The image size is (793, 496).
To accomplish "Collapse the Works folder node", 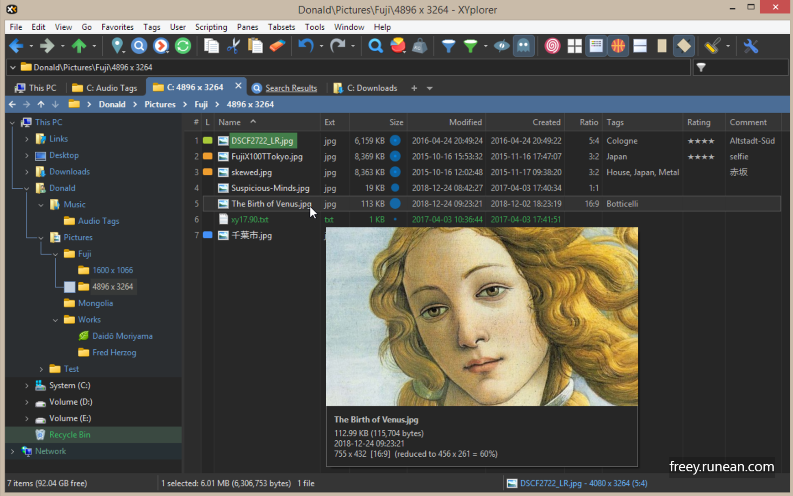I will point(55,320).
